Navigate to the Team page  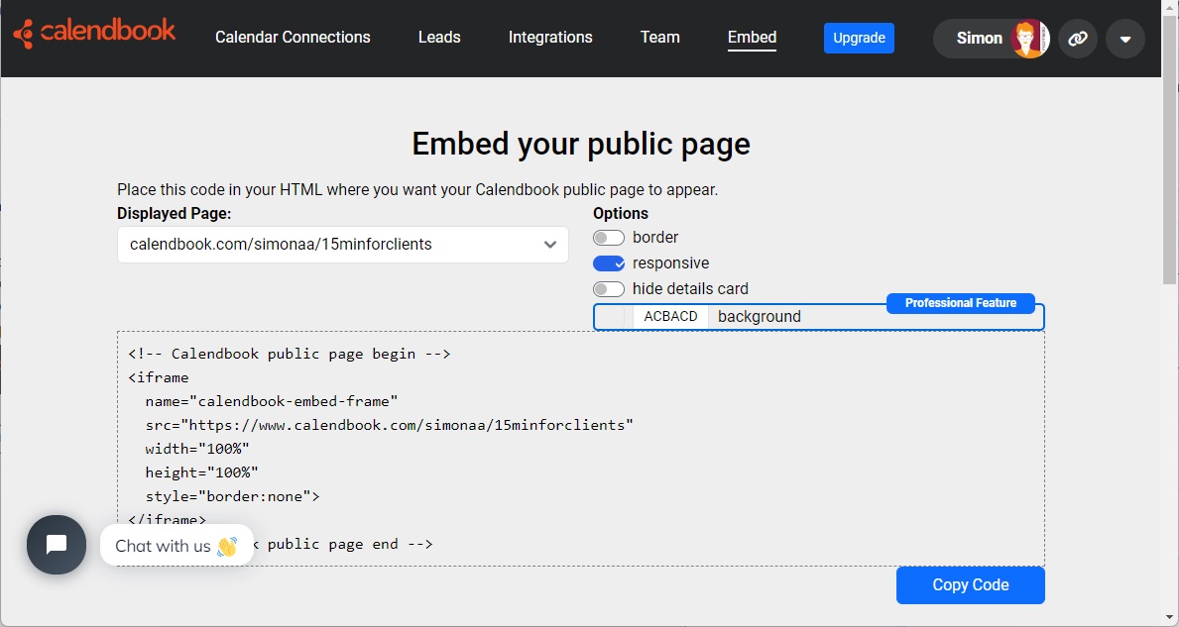(x=659, y=38)
